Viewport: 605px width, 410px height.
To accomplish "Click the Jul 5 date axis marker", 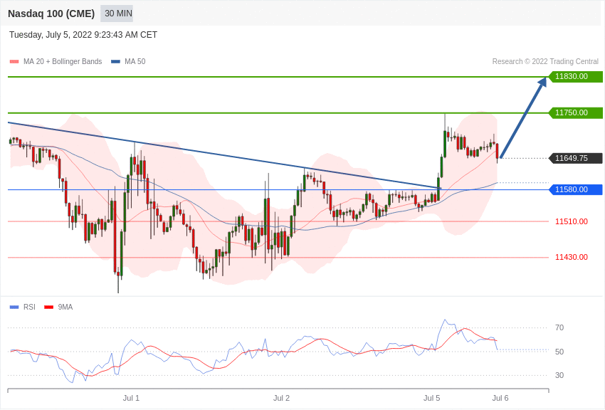I will click(x=431, y=398).
